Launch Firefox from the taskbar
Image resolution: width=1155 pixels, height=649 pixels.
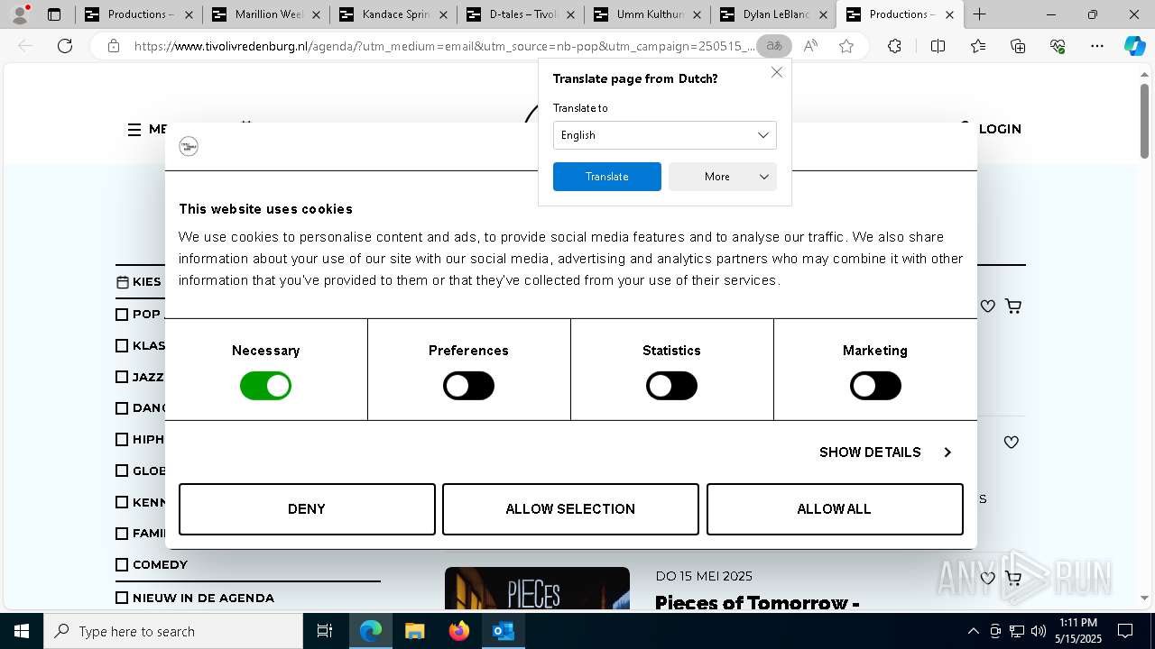point(459,631)
